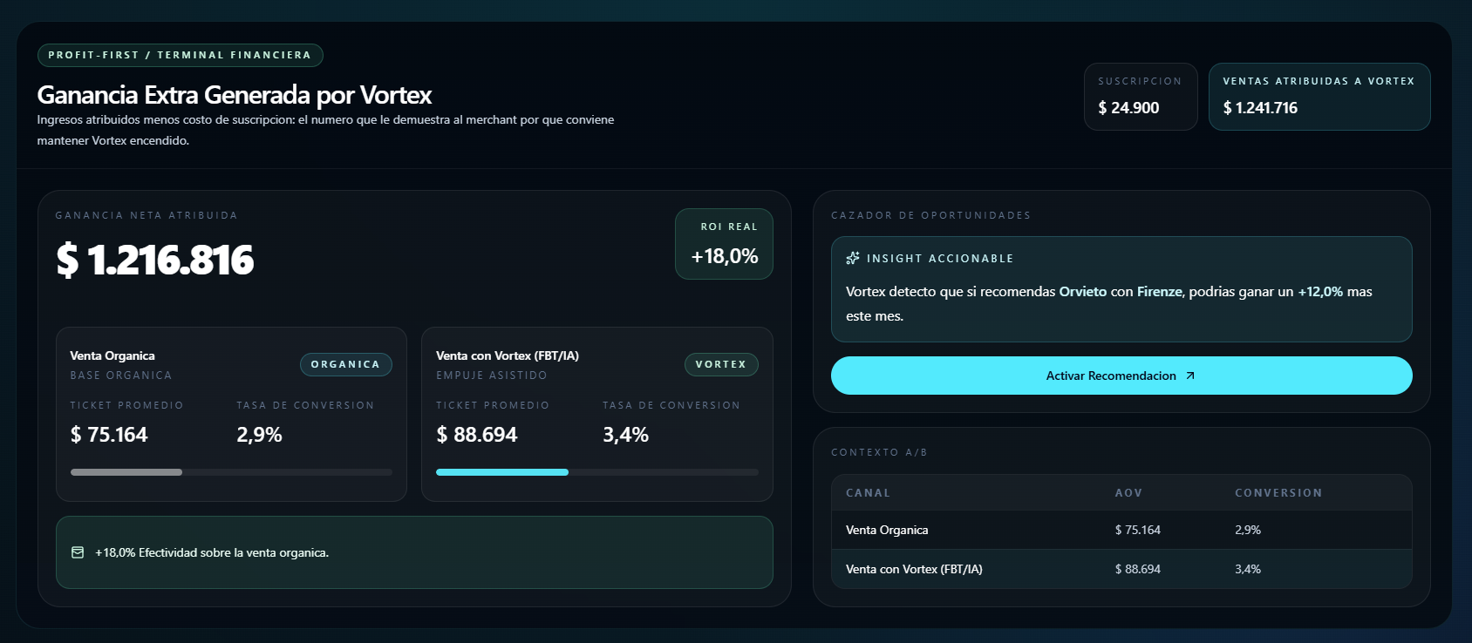
Task: Click the Empuje Asistido subtitle
Action: (492, 376)
